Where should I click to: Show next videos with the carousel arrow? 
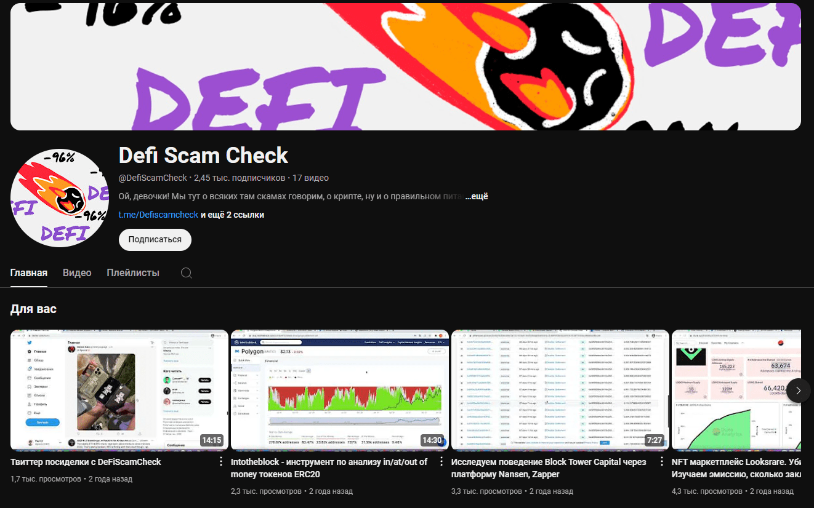point(799,391)
